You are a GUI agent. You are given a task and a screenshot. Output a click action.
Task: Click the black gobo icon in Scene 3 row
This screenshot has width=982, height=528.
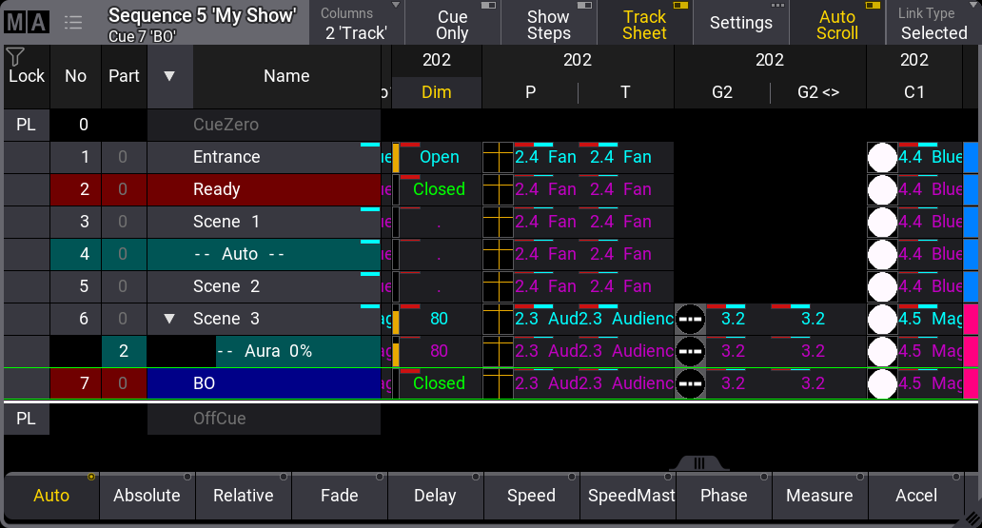[691, 320]
